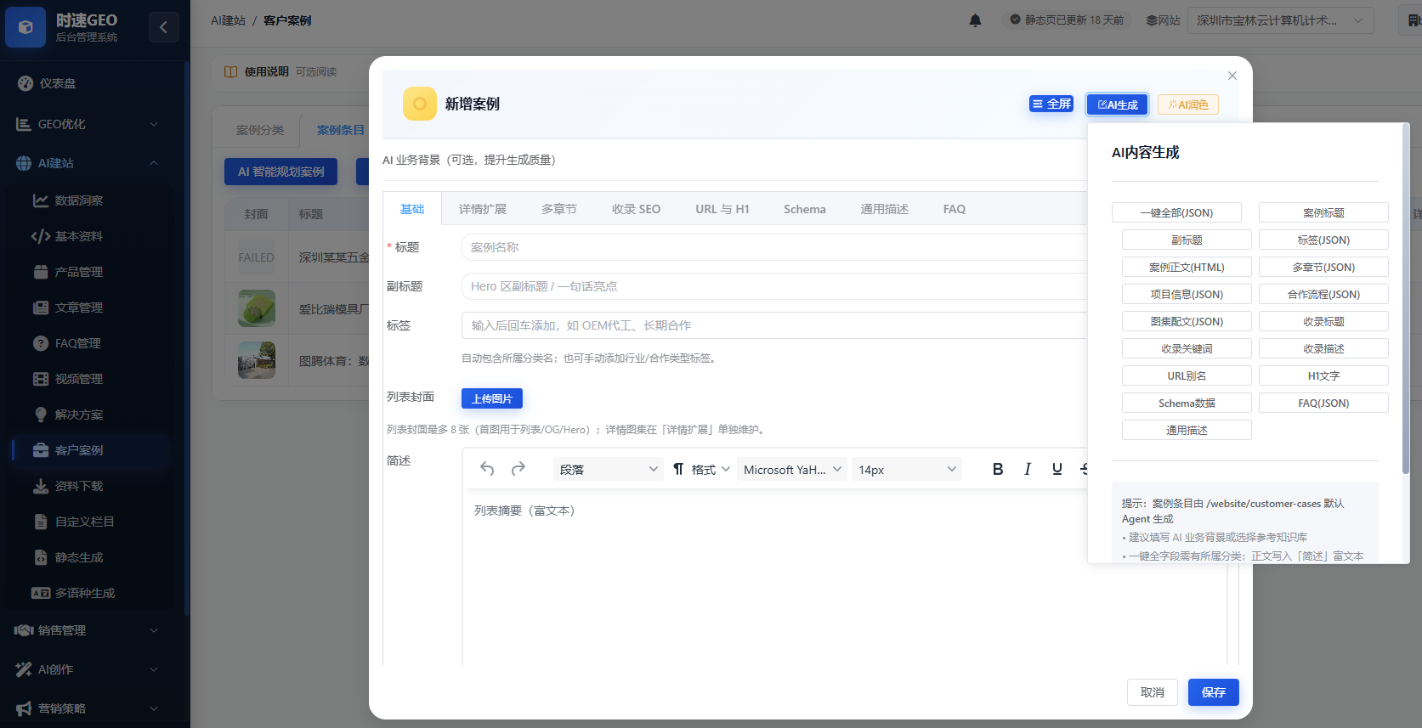Generate 案例标题 with AI
Viewport: 1422px width, 728px height.
click(1323, 212)
